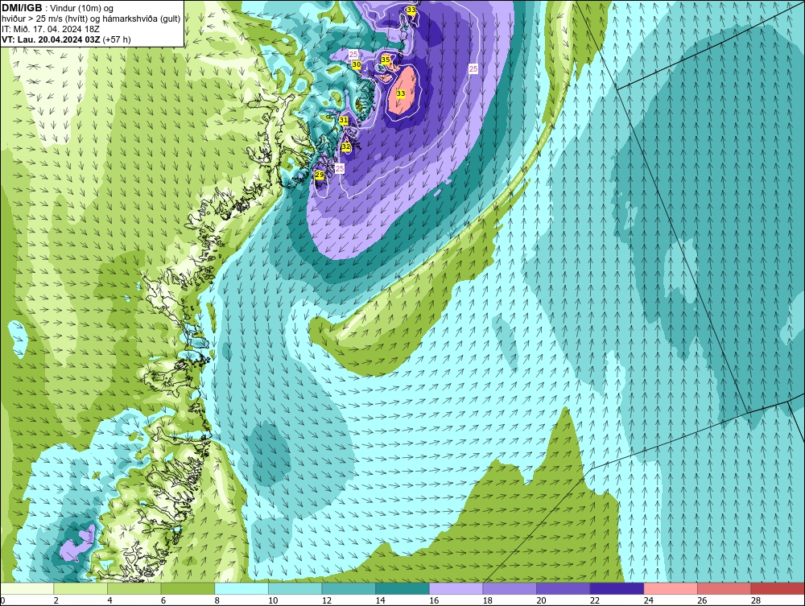Screen dimensions: 805x606
Task: Click the legend tick label '8'
Action: [217, 600]
